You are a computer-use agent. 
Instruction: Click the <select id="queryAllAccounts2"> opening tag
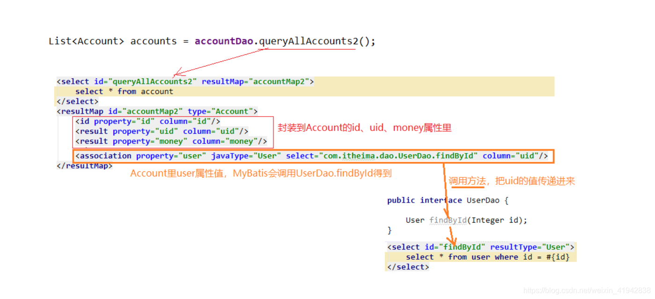(x=185, y=81)
